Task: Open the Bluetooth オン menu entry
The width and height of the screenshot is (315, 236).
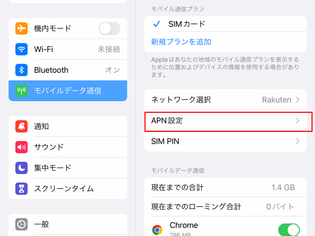Action: (x=68, y=70)
